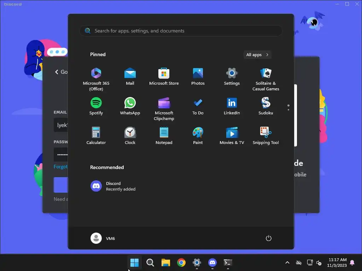The image size is (362, 271).
Task: Go to next page of pinned apps
Action: coord(288,109)
